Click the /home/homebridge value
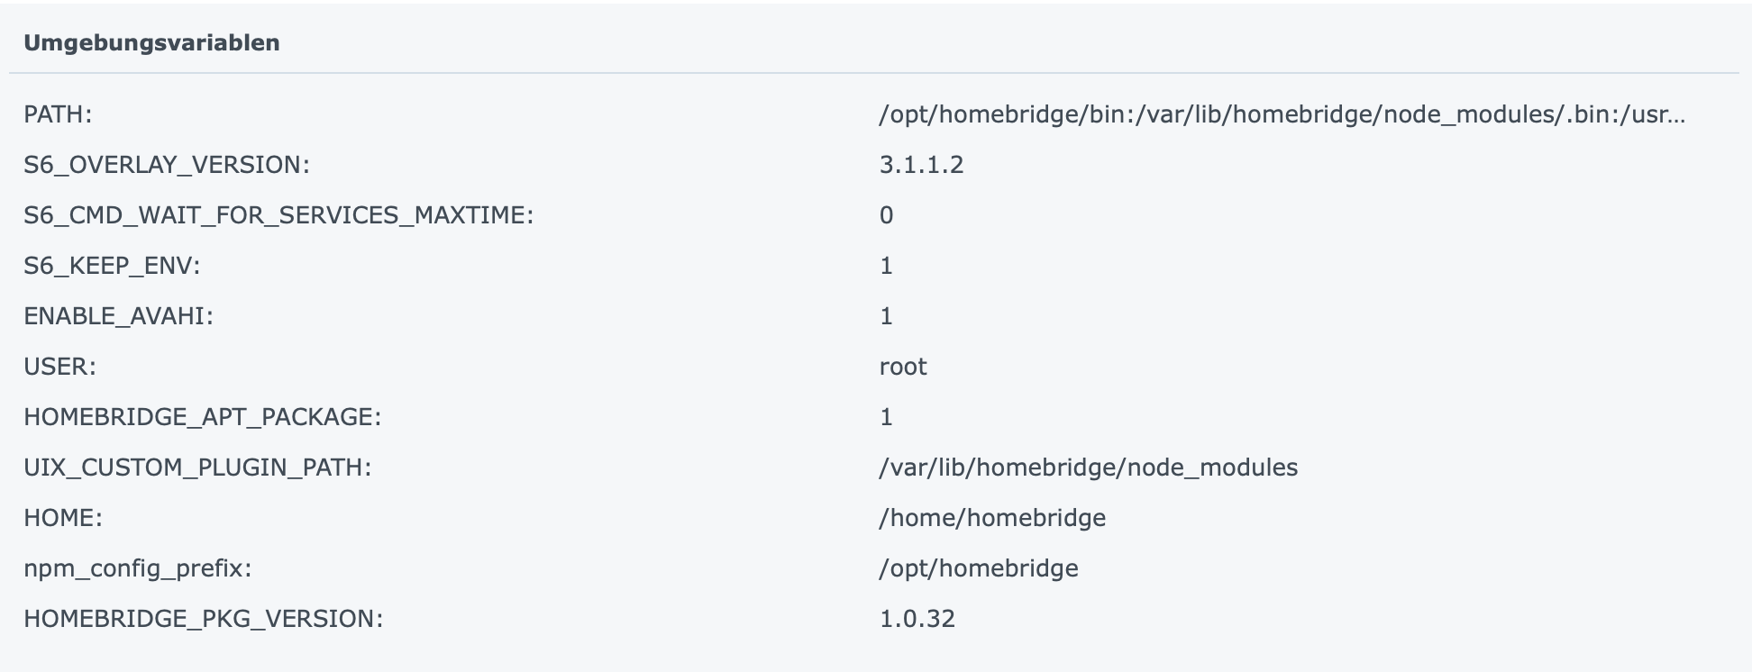Screen dimensions: 1752x672 (x=992, y=518)
